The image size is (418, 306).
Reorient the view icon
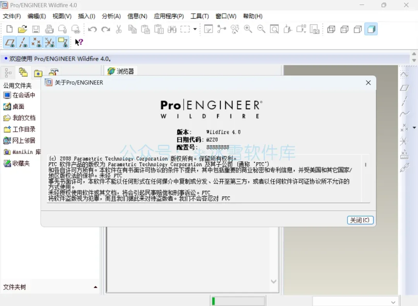[288, 29]
